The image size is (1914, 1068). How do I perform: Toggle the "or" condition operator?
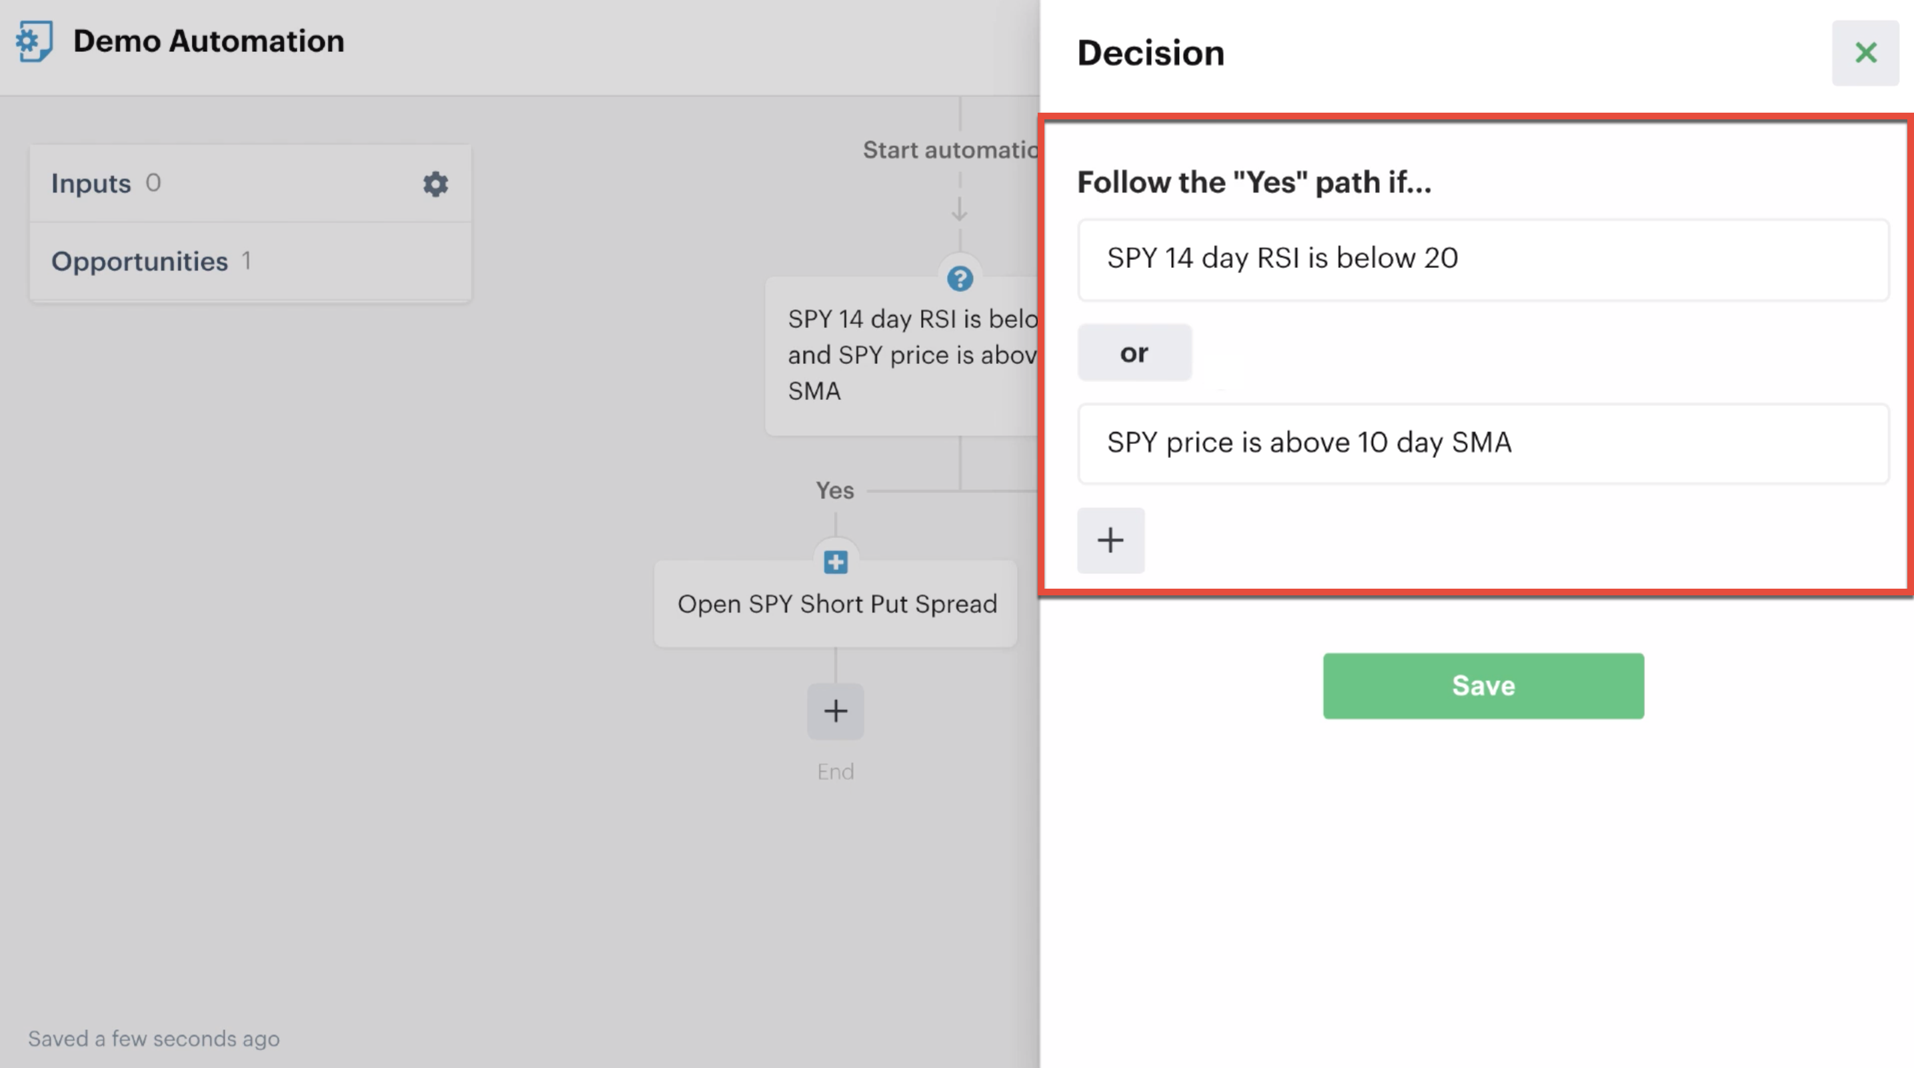(x=1134, y=353)
